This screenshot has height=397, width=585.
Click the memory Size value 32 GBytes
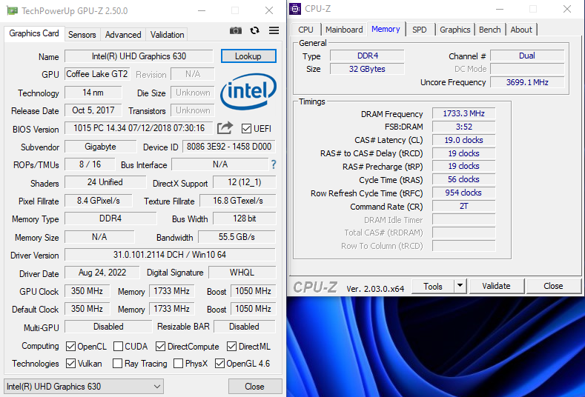point(367,69)
